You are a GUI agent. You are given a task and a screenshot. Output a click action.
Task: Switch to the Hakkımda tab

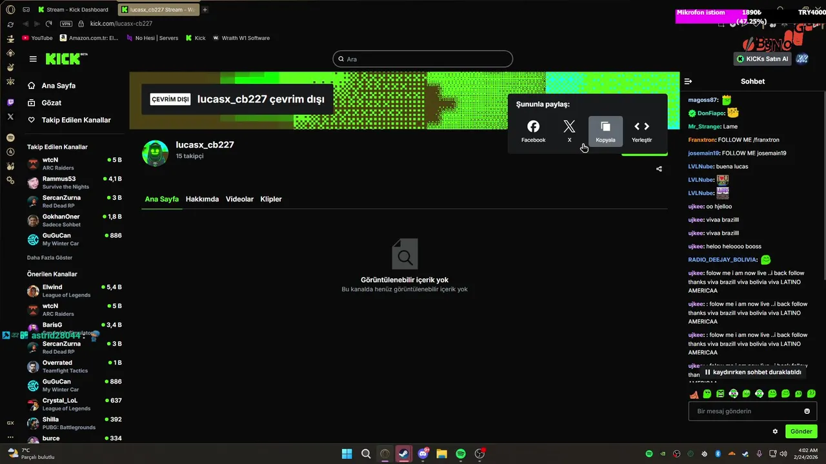point(202,199)
